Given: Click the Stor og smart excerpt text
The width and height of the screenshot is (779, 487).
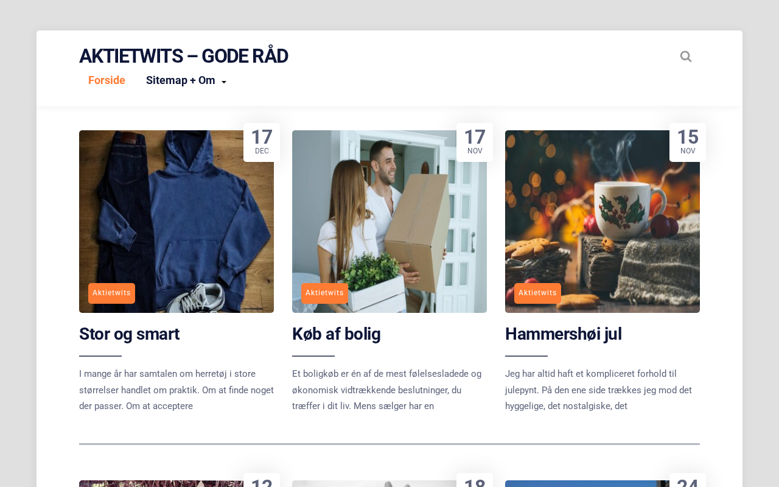Looking at the screenshot, I should tap(176, 390).
